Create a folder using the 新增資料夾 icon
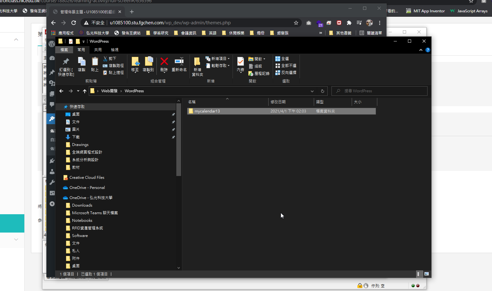Image resolution: width=492 pixels, height=291 pixels. tap(197, 65)
